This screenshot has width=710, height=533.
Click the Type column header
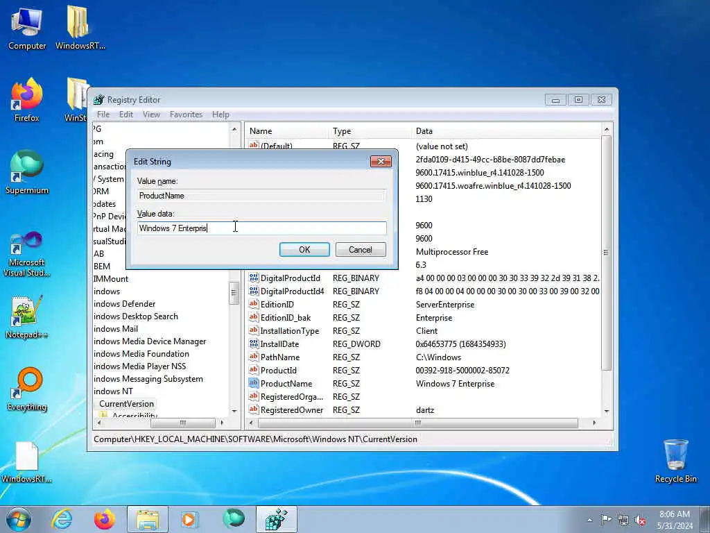(370, 131)
